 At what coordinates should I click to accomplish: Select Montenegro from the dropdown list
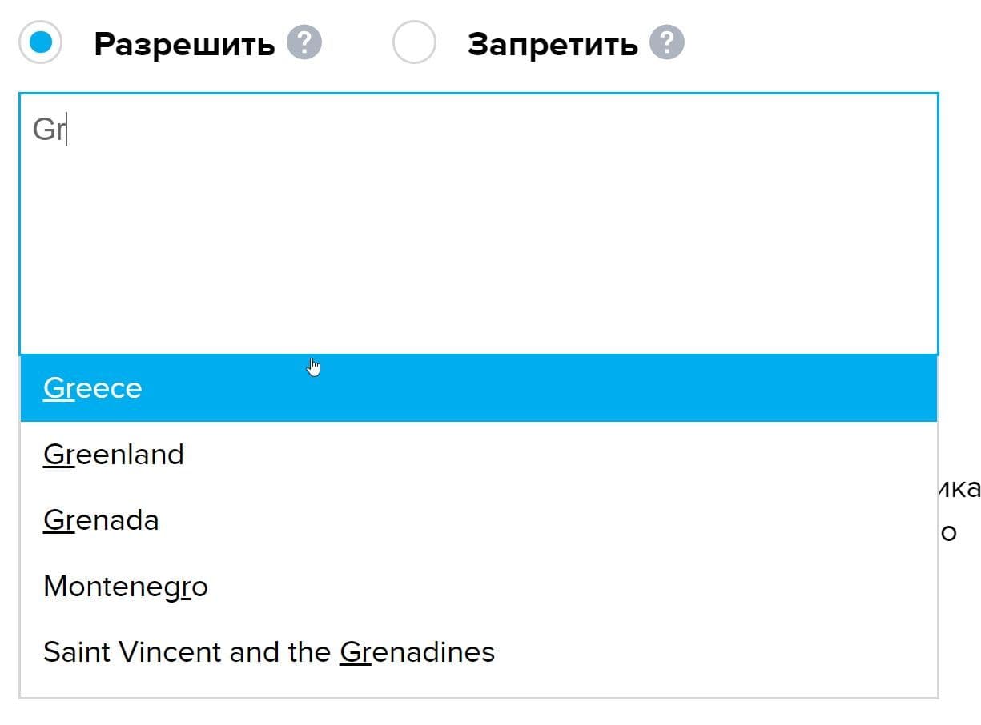(x=126, y=587)
